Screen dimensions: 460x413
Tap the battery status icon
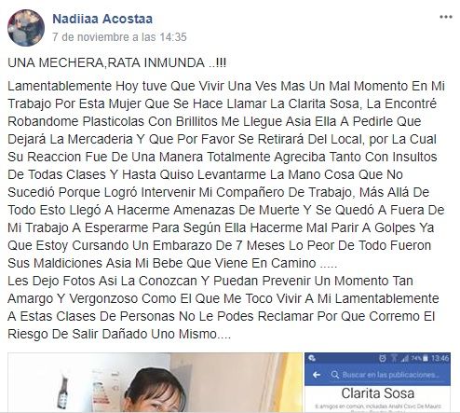tap(426, 359)
